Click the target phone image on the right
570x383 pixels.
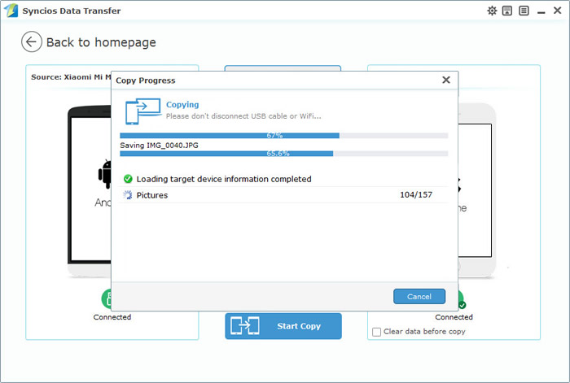pos(477,190)
